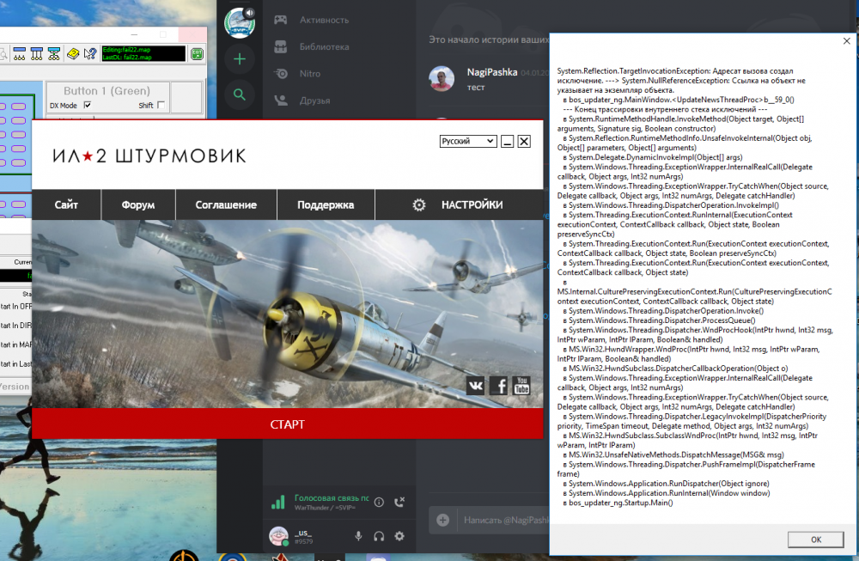Click the green Exit icon in editor toolbar
Screen dimensions: 859x561
pyautogui.click(x=197, y=53)
